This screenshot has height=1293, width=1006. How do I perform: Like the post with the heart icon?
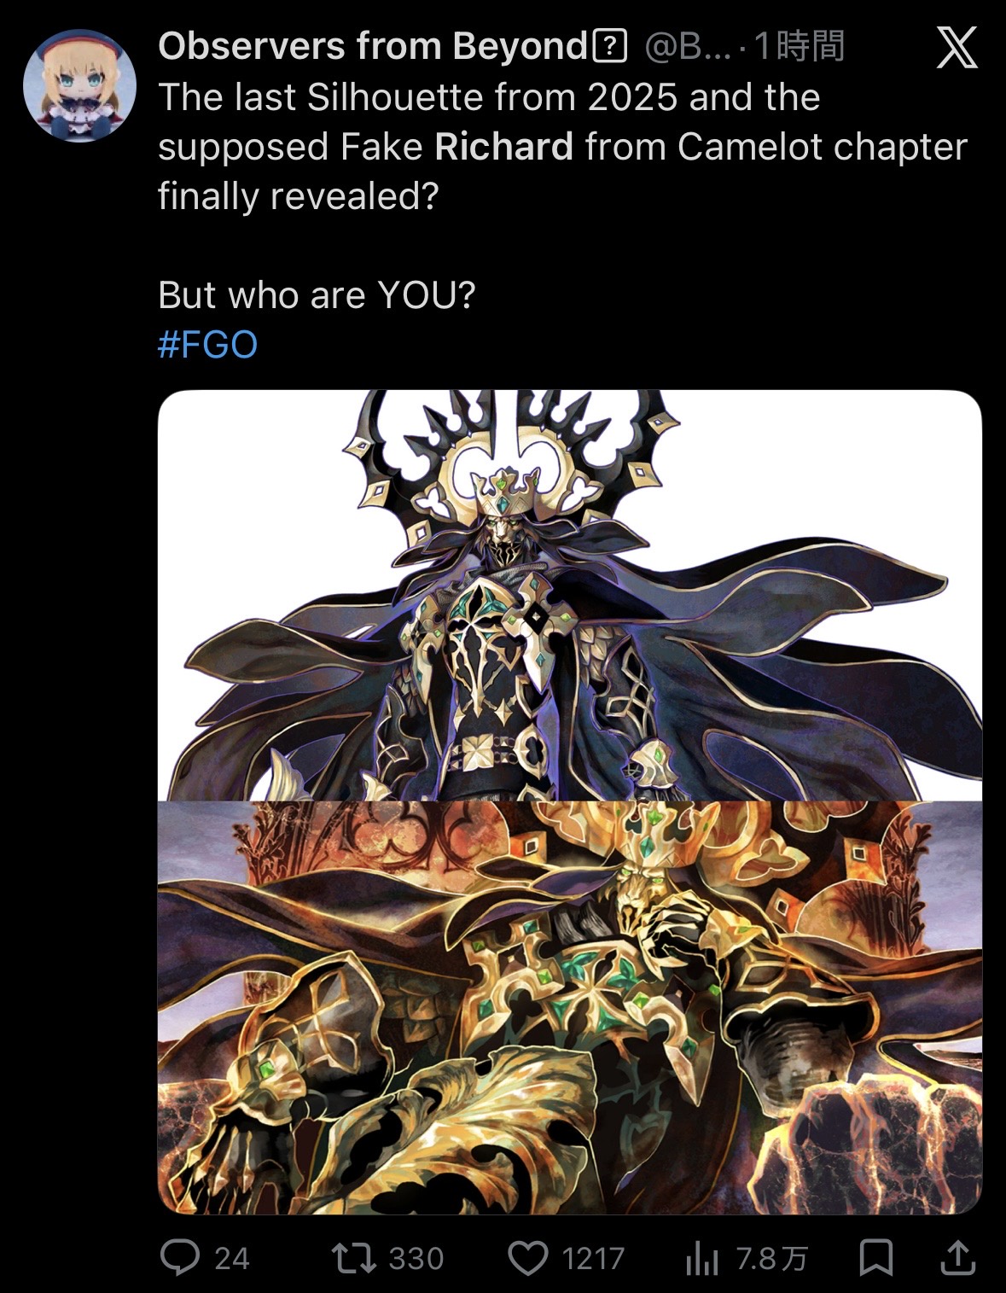528,1258
